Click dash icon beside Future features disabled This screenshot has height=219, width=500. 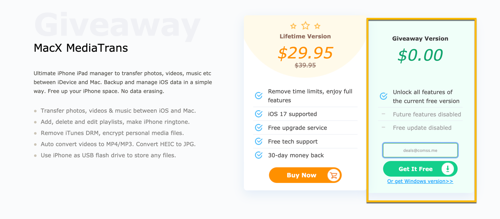[383, 114]
